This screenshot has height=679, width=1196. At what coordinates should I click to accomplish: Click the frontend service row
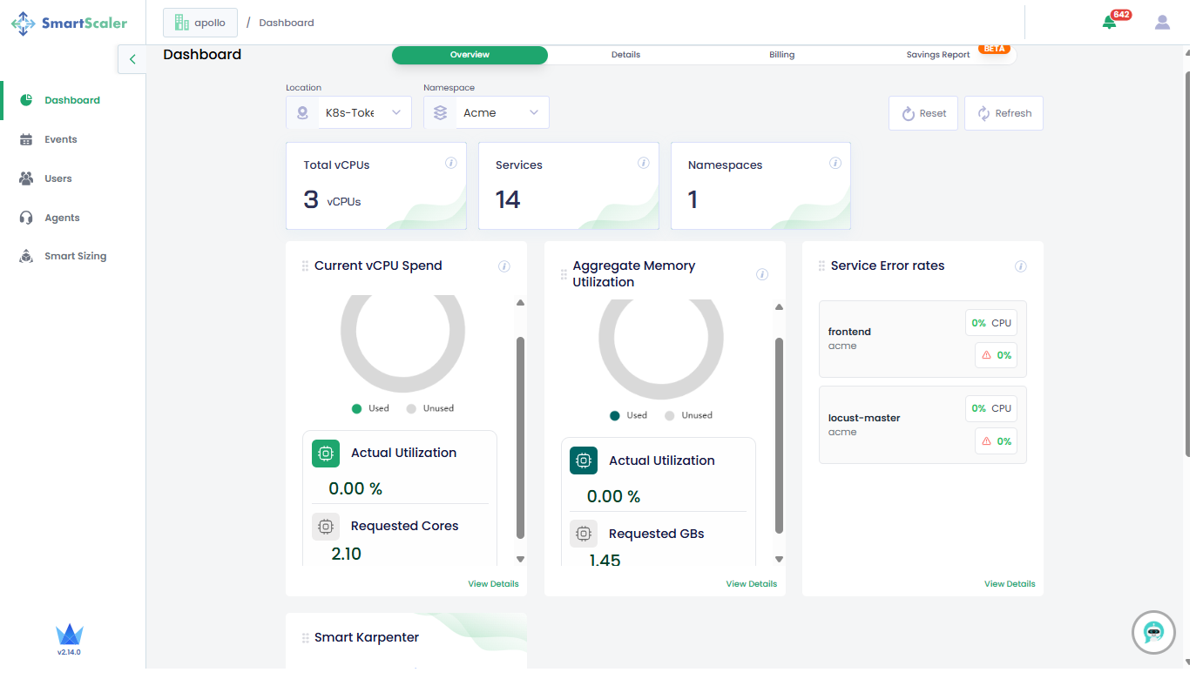click(x=923, y=339)
